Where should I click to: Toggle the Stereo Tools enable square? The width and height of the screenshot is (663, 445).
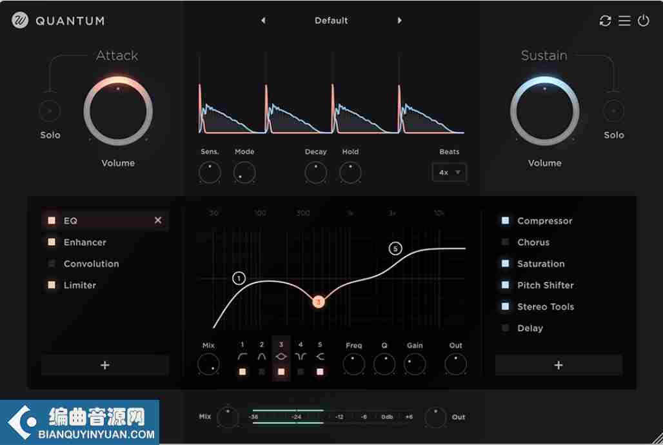click(505, 306)
